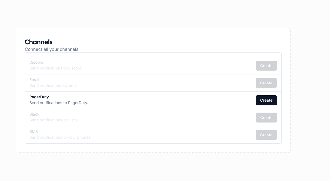
Task: Click Create for the SMS channel
Action: click(x=266, y=135)
